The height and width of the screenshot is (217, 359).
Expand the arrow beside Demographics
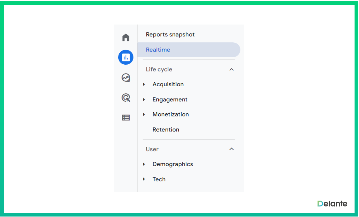point(144,164)
